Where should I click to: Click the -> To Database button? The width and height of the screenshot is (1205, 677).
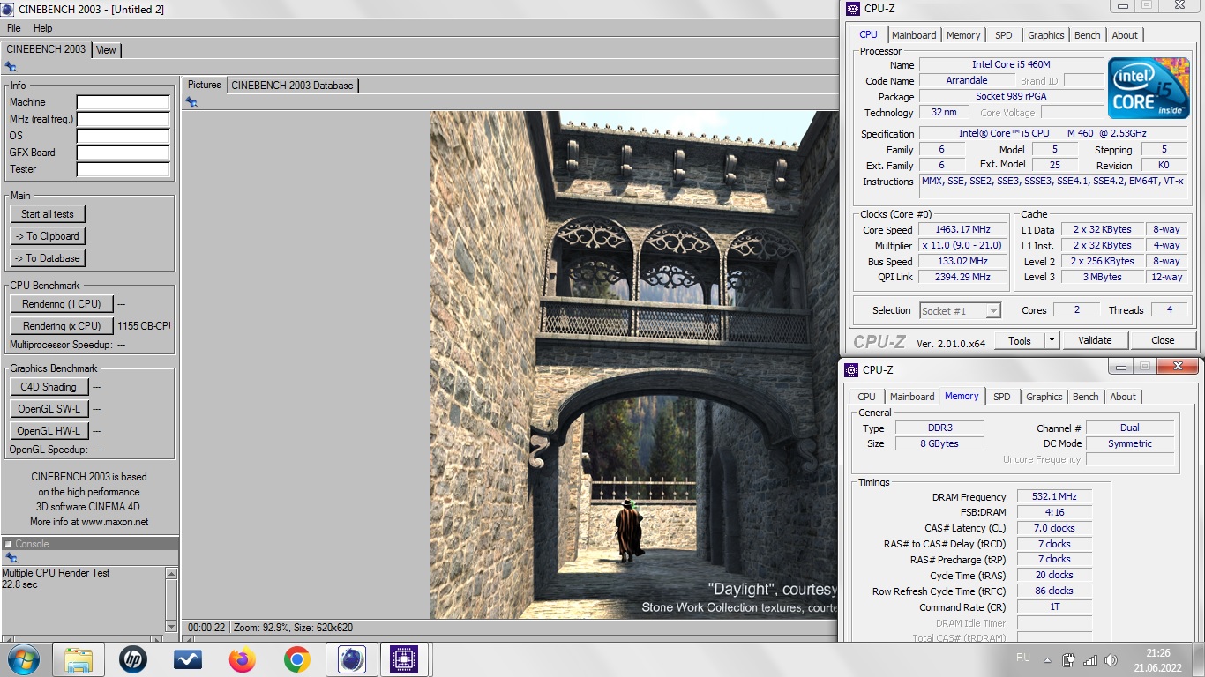[x=48, y=258]
